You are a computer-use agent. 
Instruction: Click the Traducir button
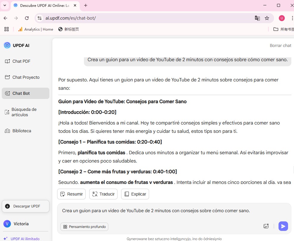(103, 194)
